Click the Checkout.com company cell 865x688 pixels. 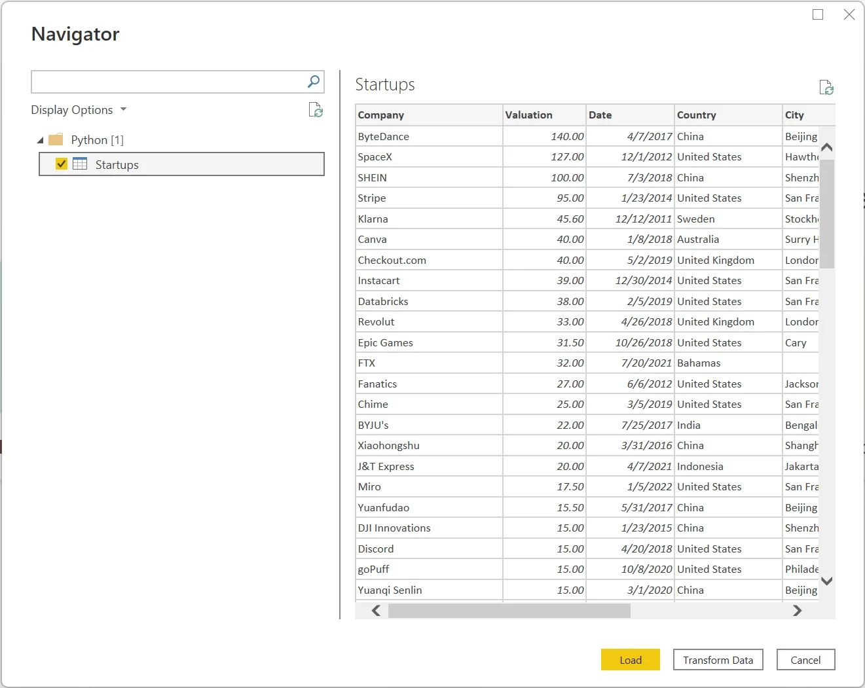pos(429,260)
